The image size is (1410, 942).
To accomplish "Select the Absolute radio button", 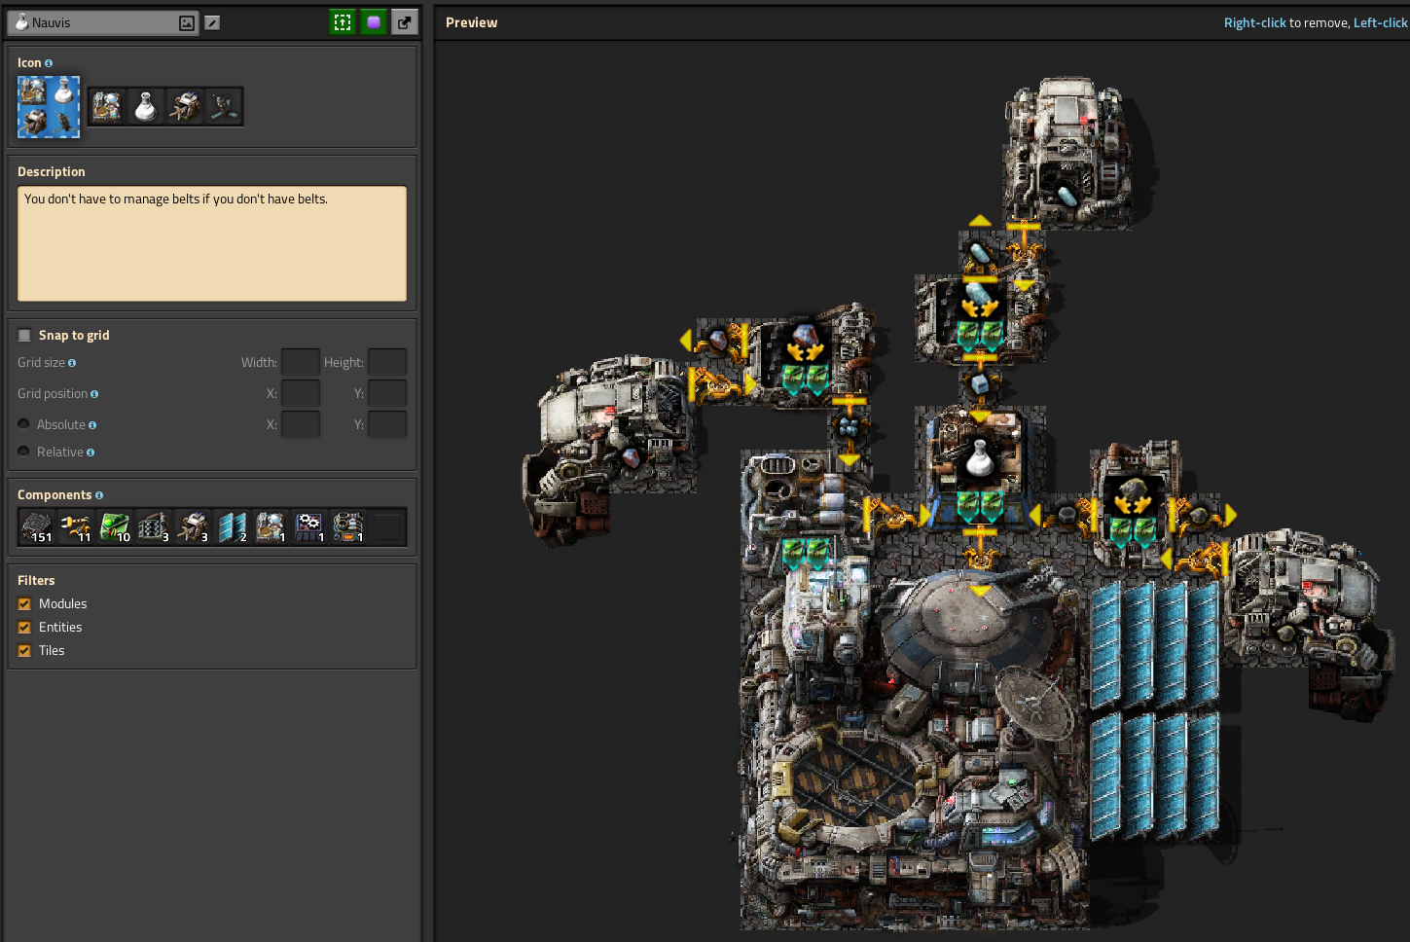I will coord(23,424).
